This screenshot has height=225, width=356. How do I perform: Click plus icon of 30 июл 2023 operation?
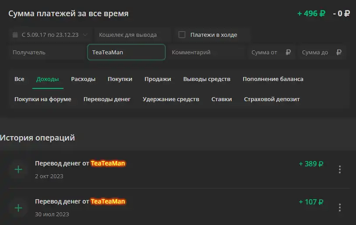point(18,208)
